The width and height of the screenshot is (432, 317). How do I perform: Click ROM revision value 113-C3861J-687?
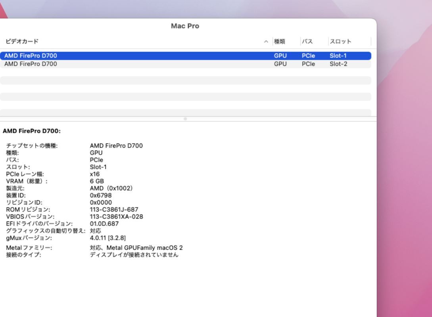click(114, 209)
